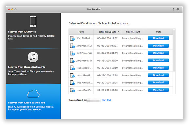The width and height of the screenshot is (189, 125).
Task: Click the Name column header
Action: (x=81, y=32)
